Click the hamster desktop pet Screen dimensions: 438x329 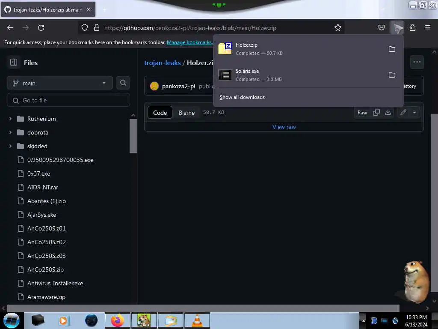click(416, 282)
